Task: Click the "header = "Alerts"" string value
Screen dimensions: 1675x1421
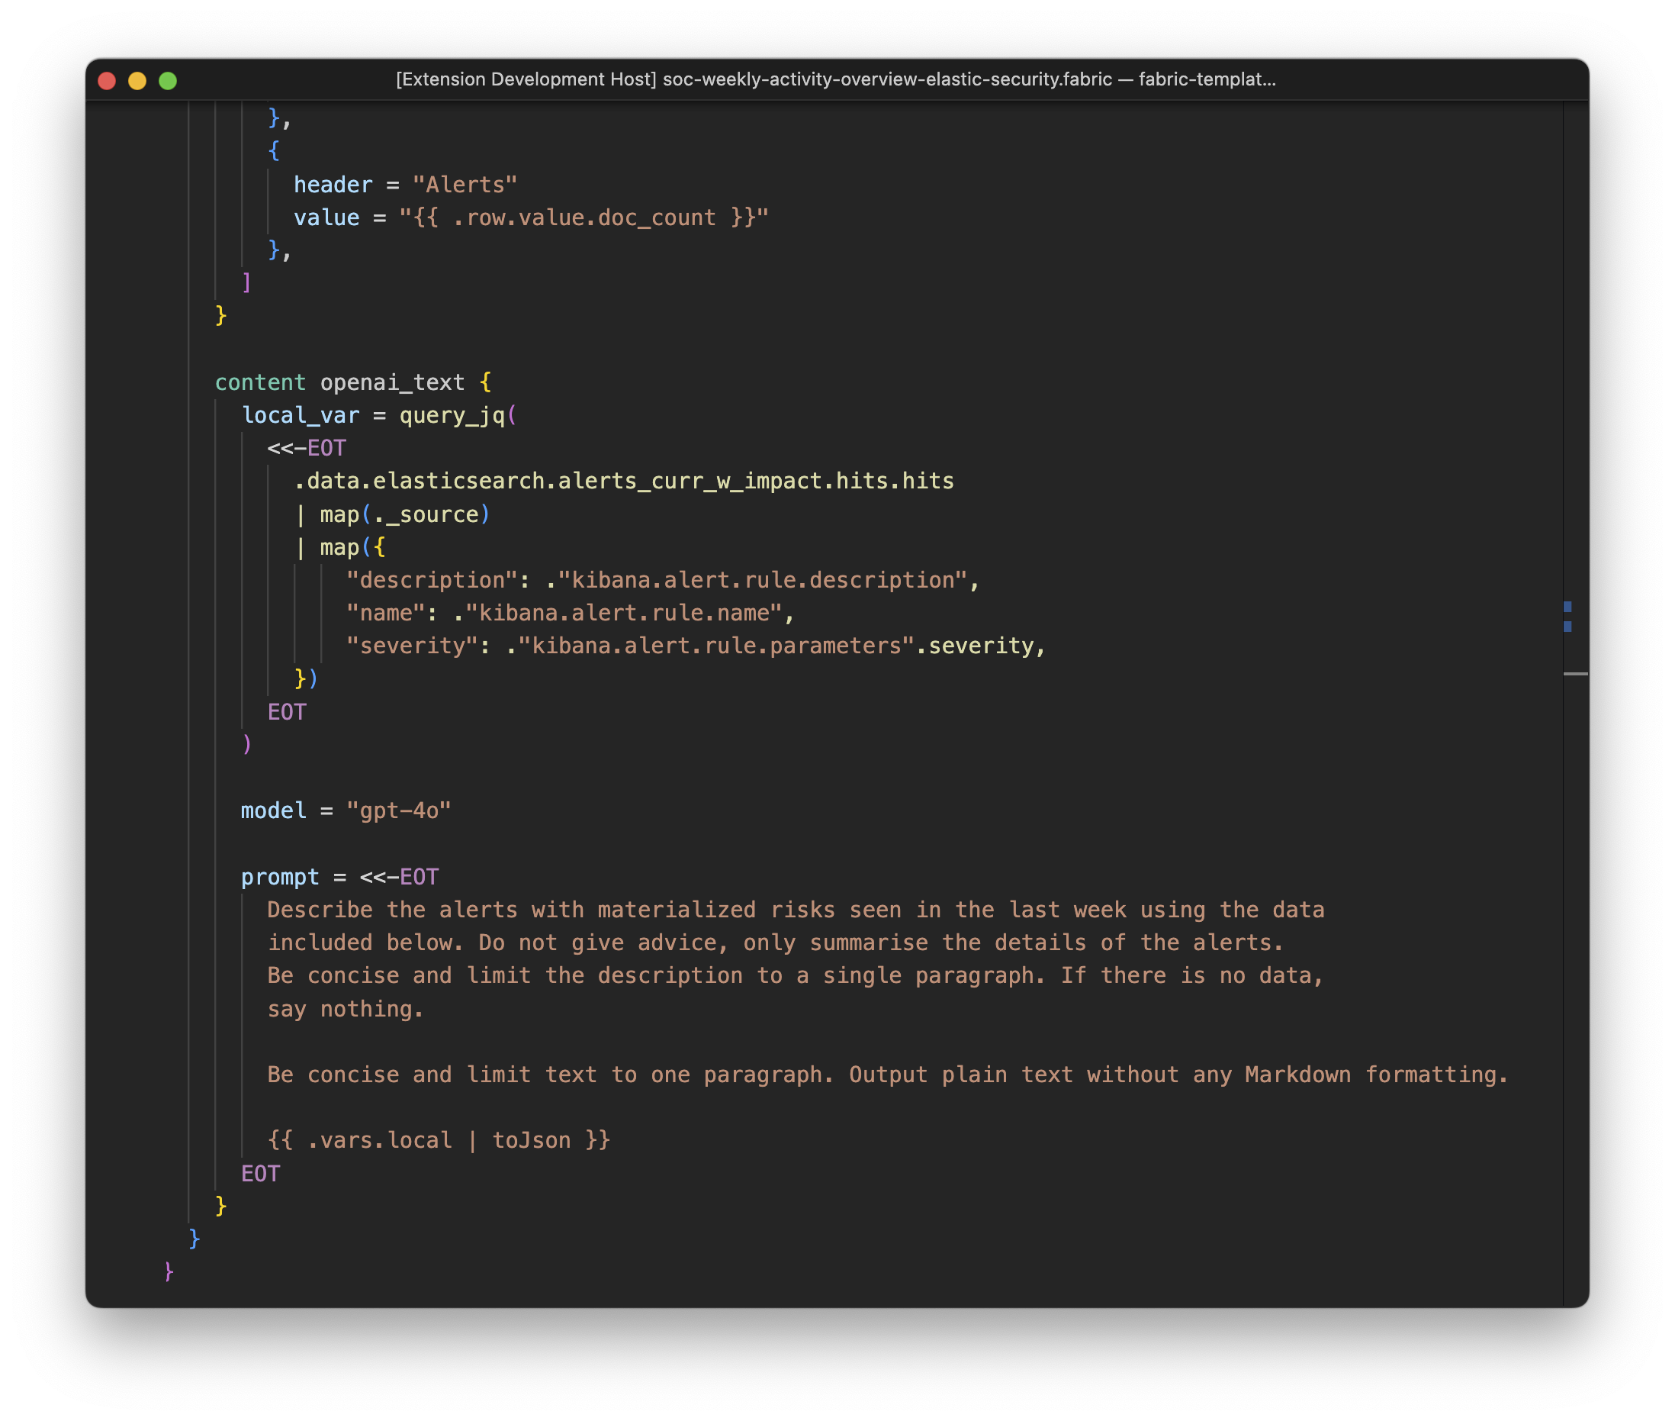Action: pyautogui.click(x=465, y=184)
